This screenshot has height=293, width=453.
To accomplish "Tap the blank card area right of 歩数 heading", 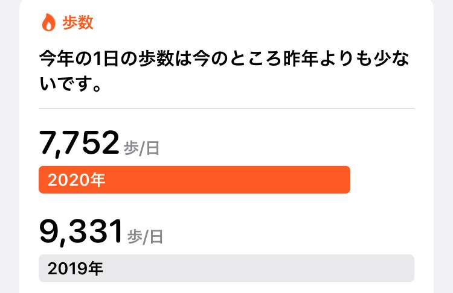I will (x=254, y=22).
